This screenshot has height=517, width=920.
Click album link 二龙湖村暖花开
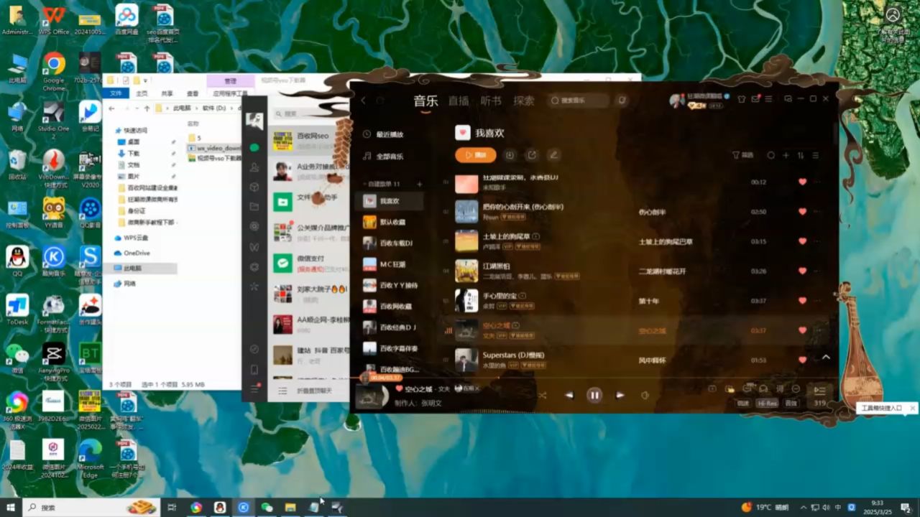point(662,271)
